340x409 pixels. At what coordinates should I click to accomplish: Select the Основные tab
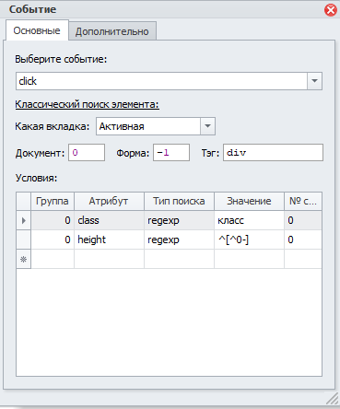37,30
